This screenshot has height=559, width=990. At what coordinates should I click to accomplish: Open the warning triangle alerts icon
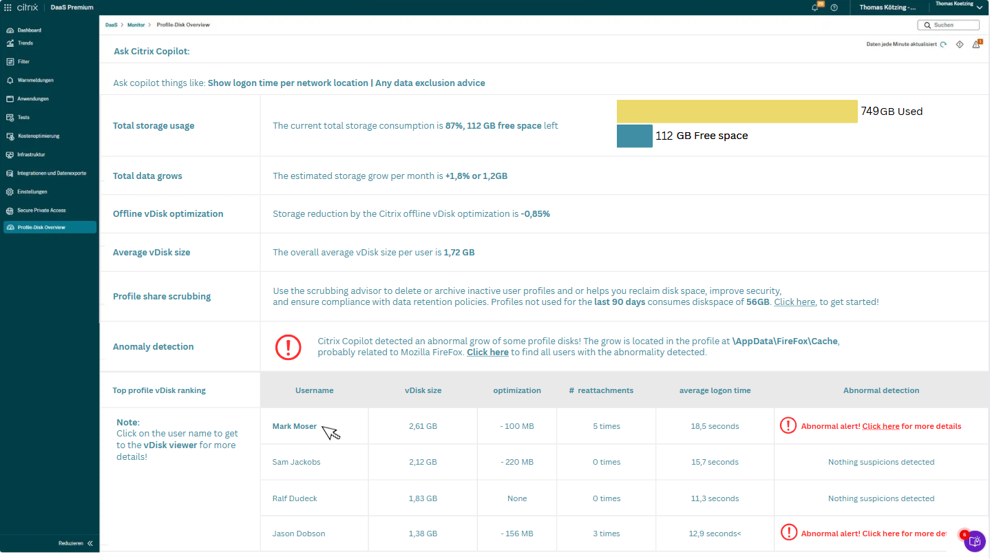click(976, 44)
